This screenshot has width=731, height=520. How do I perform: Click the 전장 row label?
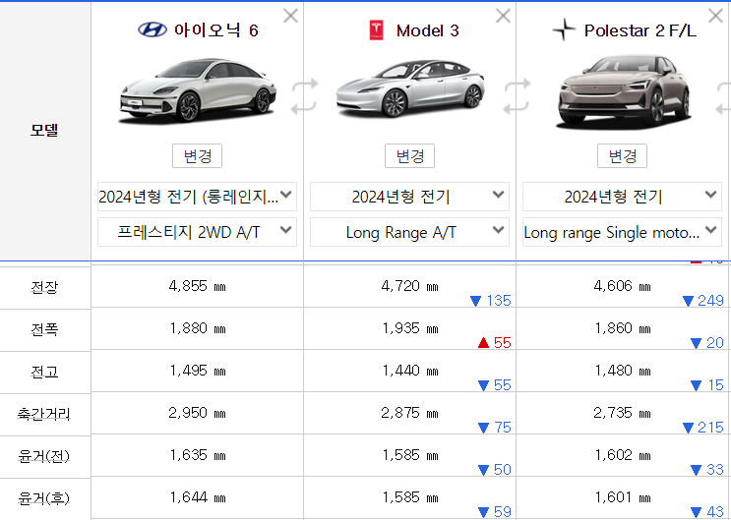(x=44, y=287)
